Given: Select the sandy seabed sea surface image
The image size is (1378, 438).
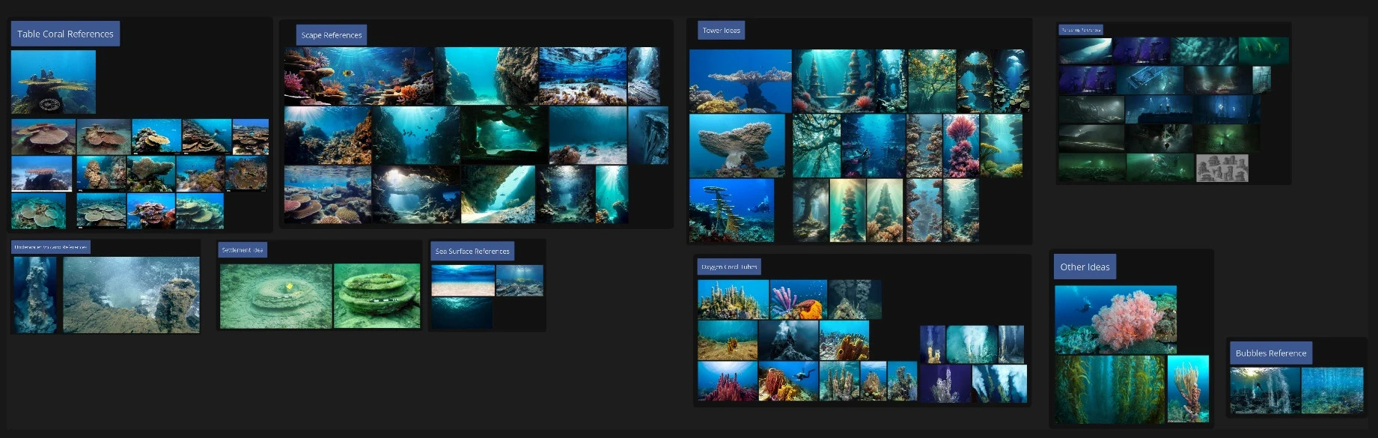Looking at the screenshot, I should pyautogui.click(x=463, y=281).
